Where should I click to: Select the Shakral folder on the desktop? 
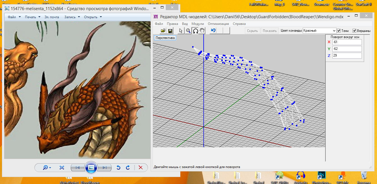(258, 178)
